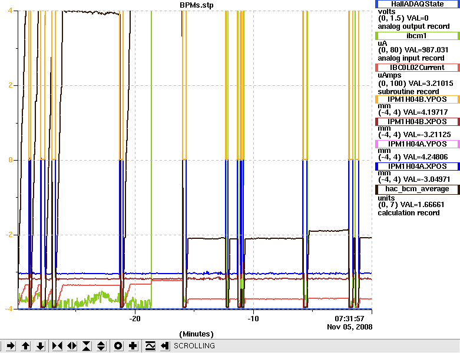Viewport: 460px width, 353px height.
Task: Click the 'volts' unit label
Action: (386, 12)
